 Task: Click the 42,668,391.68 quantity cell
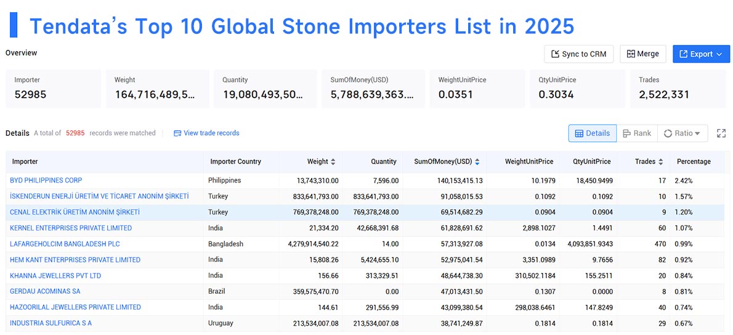pyautogui.click(x=372, y=227)
